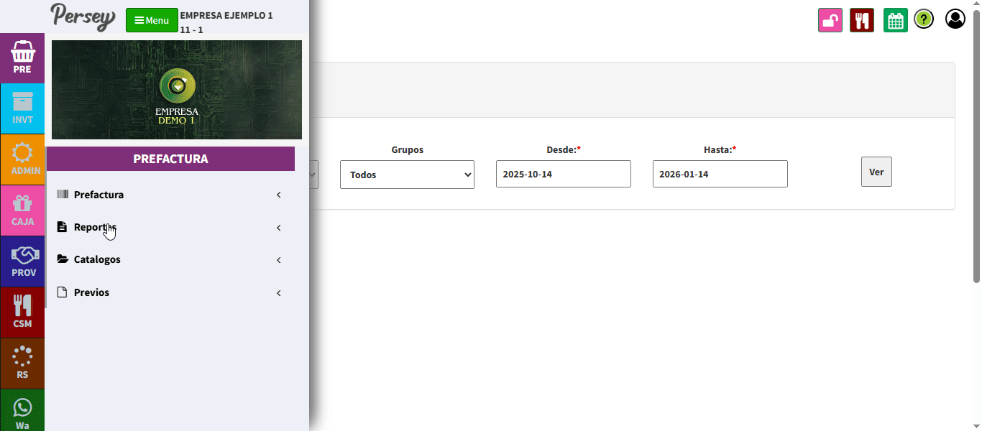The height and width of the screenshot is (431, 982).
Task: Open the CSM fork-knife sidebar module
Action: 22,312
